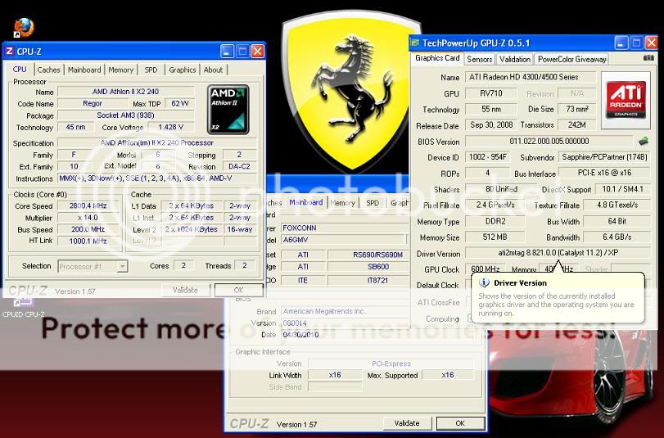Open the PowerColor Giveaway tab in GPU-Z

pos(571,59)
